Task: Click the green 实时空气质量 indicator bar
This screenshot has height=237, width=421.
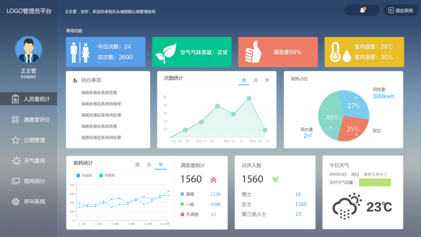Action: point(375,182)
